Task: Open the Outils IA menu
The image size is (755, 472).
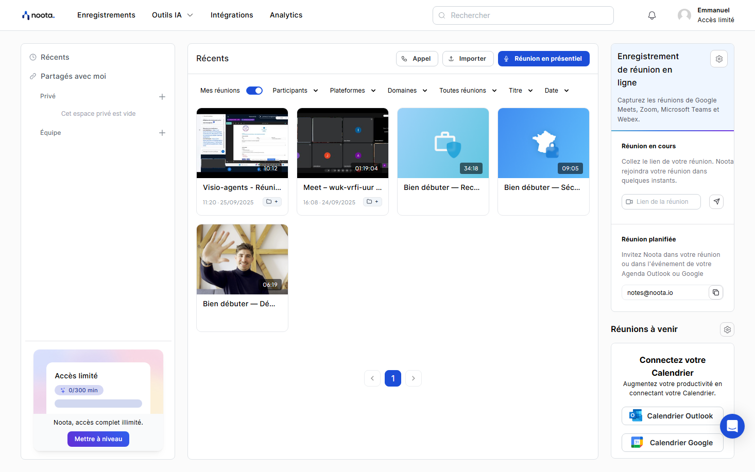Action: coord(172,15)
